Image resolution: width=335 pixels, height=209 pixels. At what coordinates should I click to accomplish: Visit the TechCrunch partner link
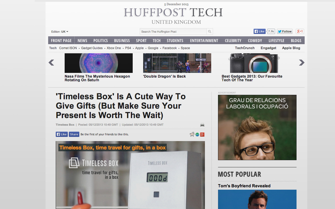pyautogui.click(x=245, y=48)
